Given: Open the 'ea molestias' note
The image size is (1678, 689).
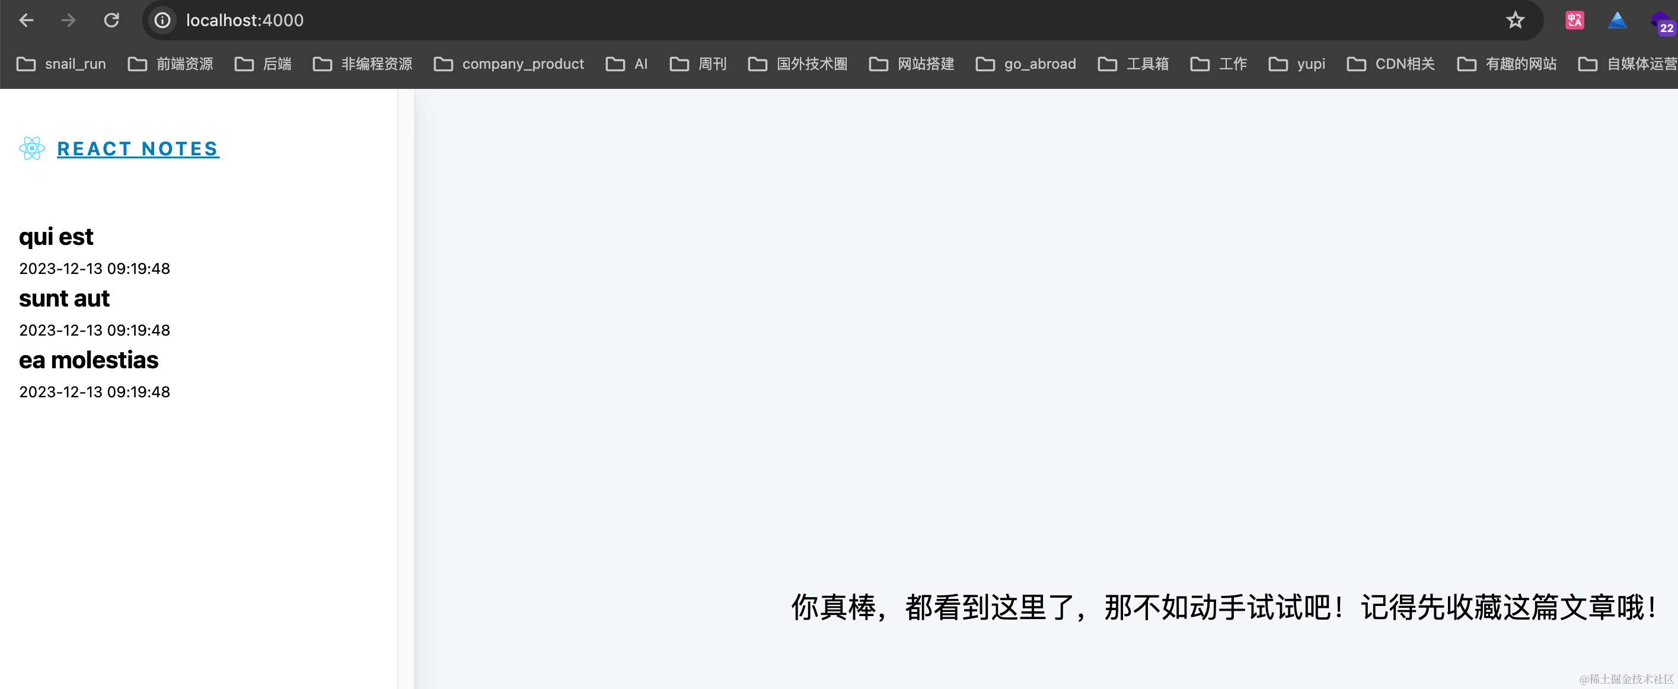Looking at the screenshot, I should (x=88, y=359).
